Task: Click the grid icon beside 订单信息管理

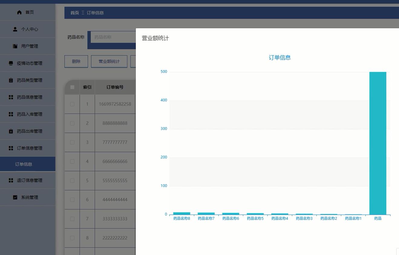Action: click(11, 148)
